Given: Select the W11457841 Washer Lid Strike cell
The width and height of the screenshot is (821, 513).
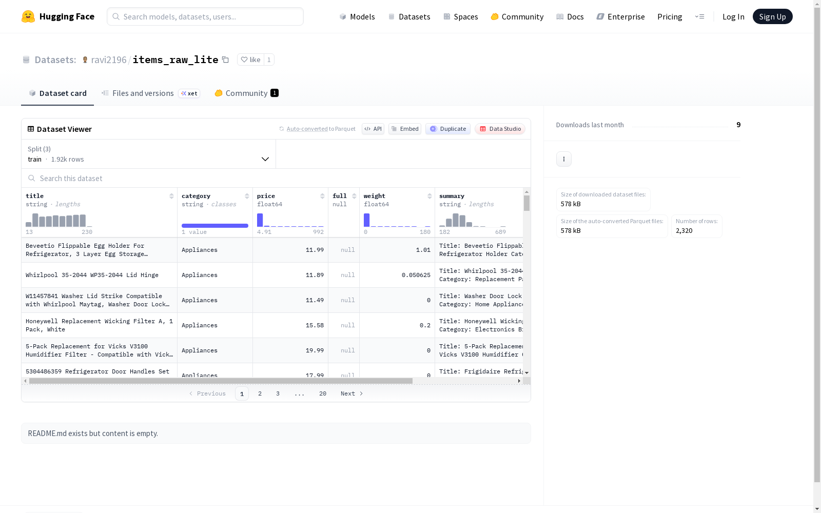Looking at the screenshot, I should 100,300.
